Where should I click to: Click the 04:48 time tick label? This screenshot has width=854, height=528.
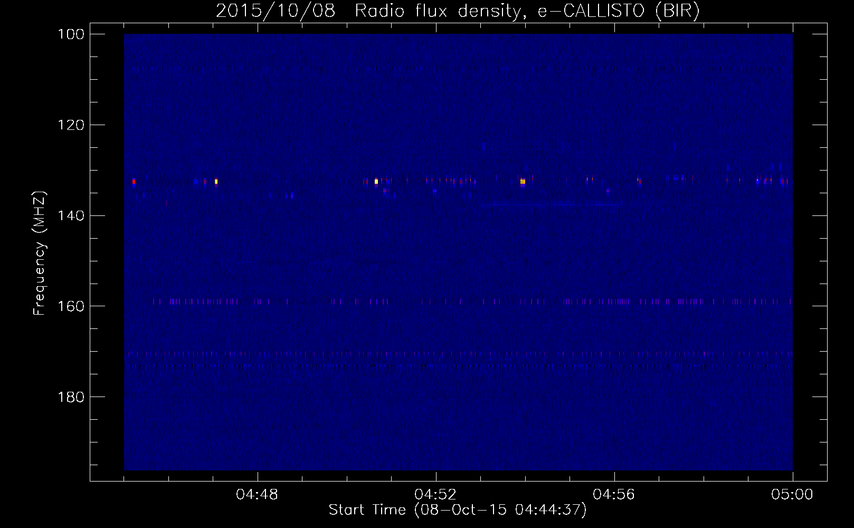click(x=257, y=495)
